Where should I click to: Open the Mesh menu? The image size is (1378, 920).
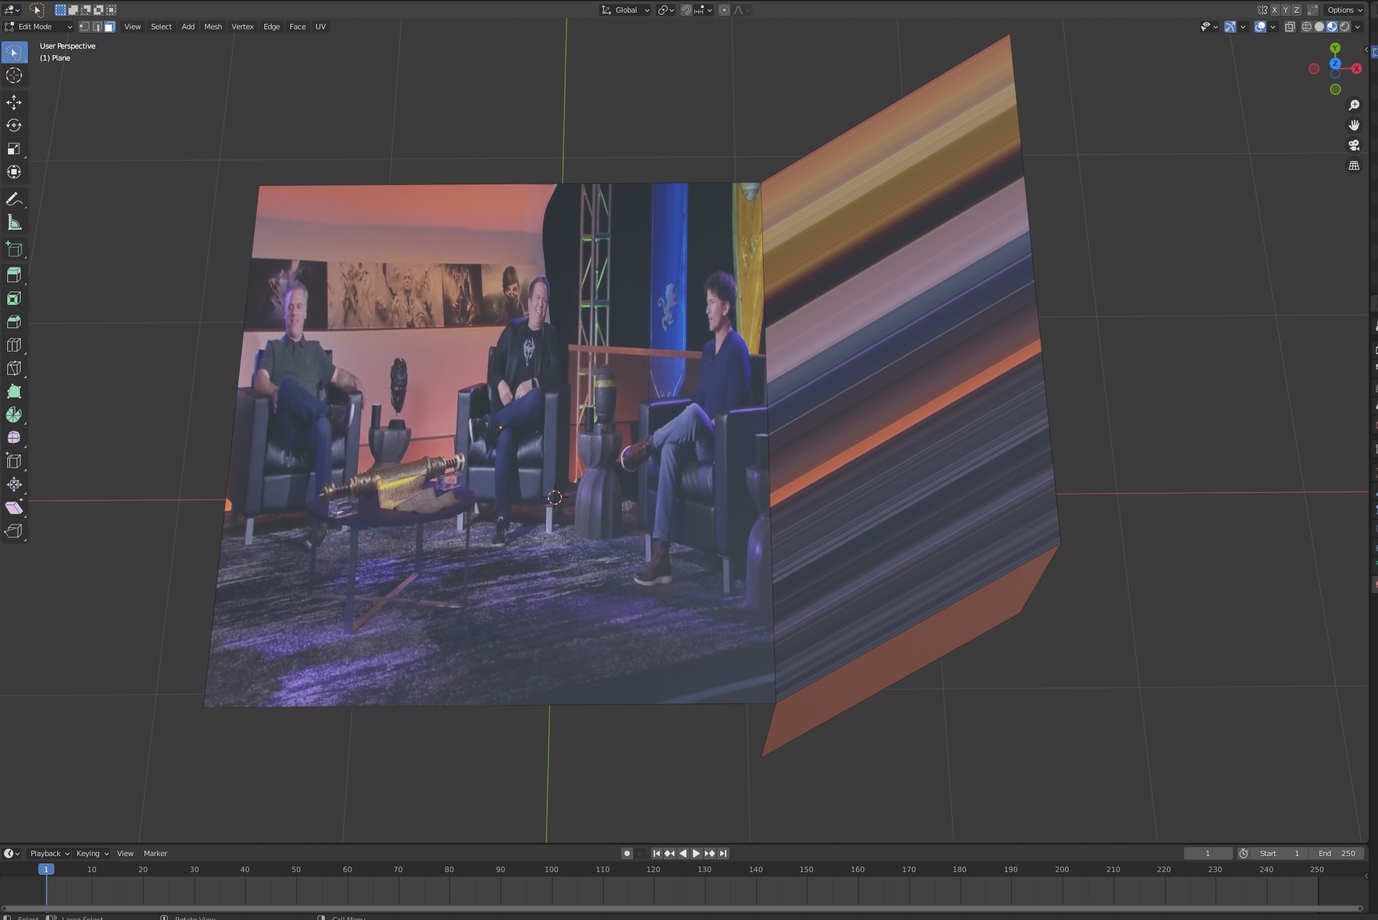pos(212,27)
